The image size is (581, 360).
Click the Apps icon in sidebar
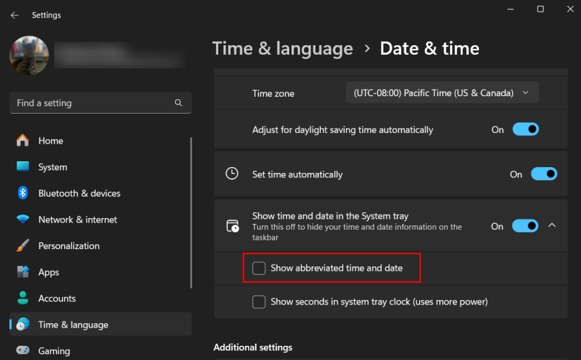[23, 272]
